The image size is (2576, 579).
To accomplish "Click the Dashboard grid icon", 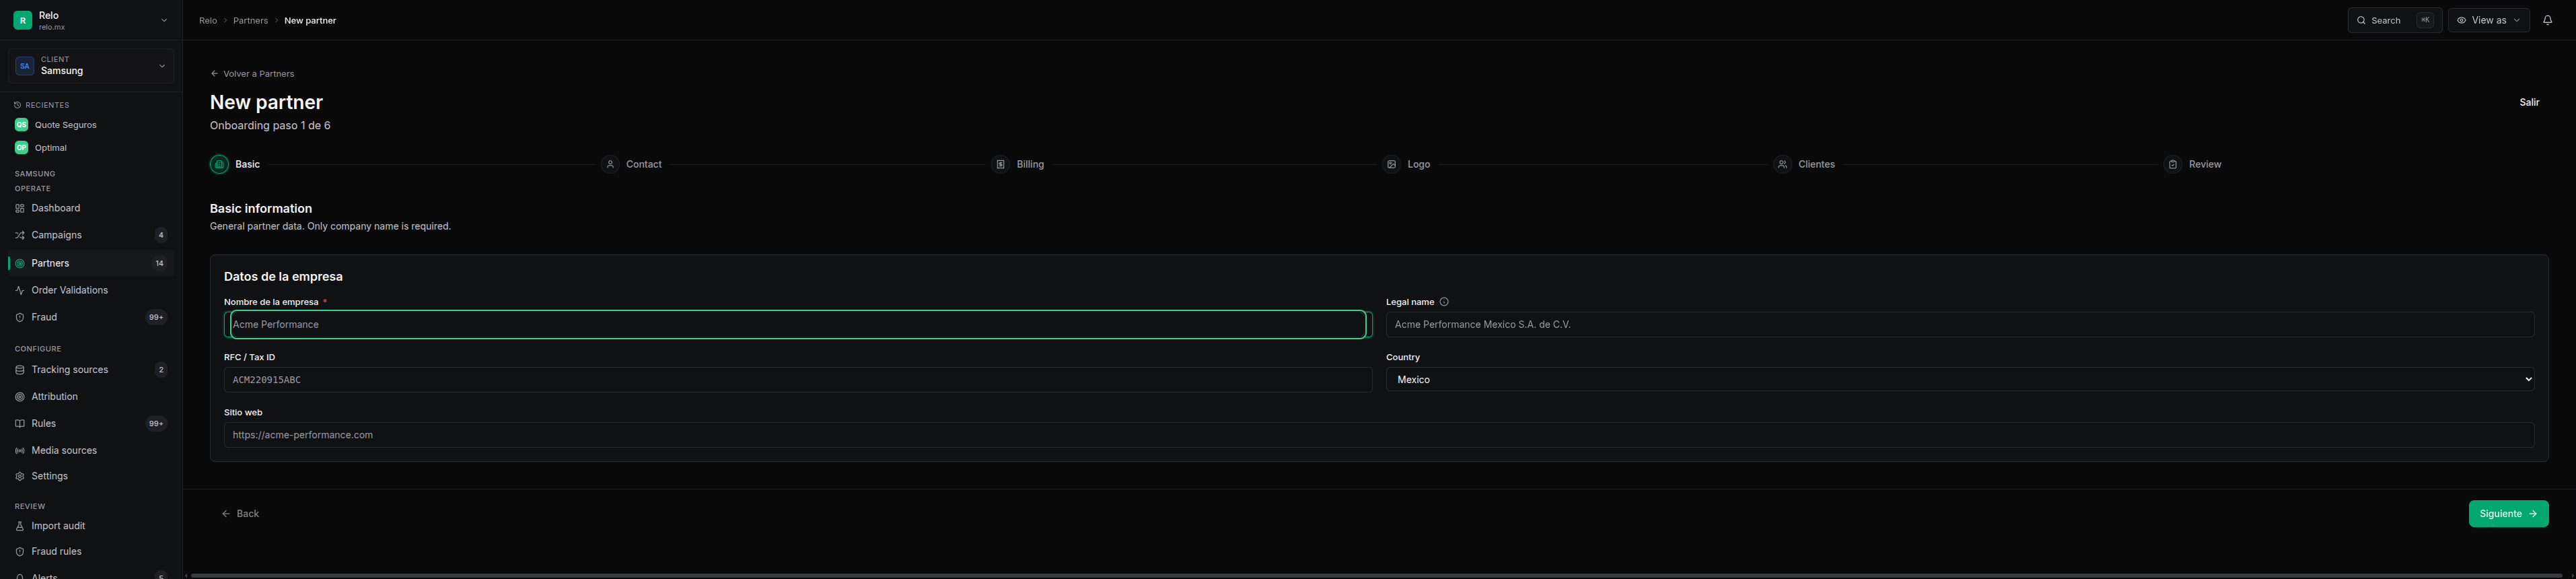I will pos(19,208).
